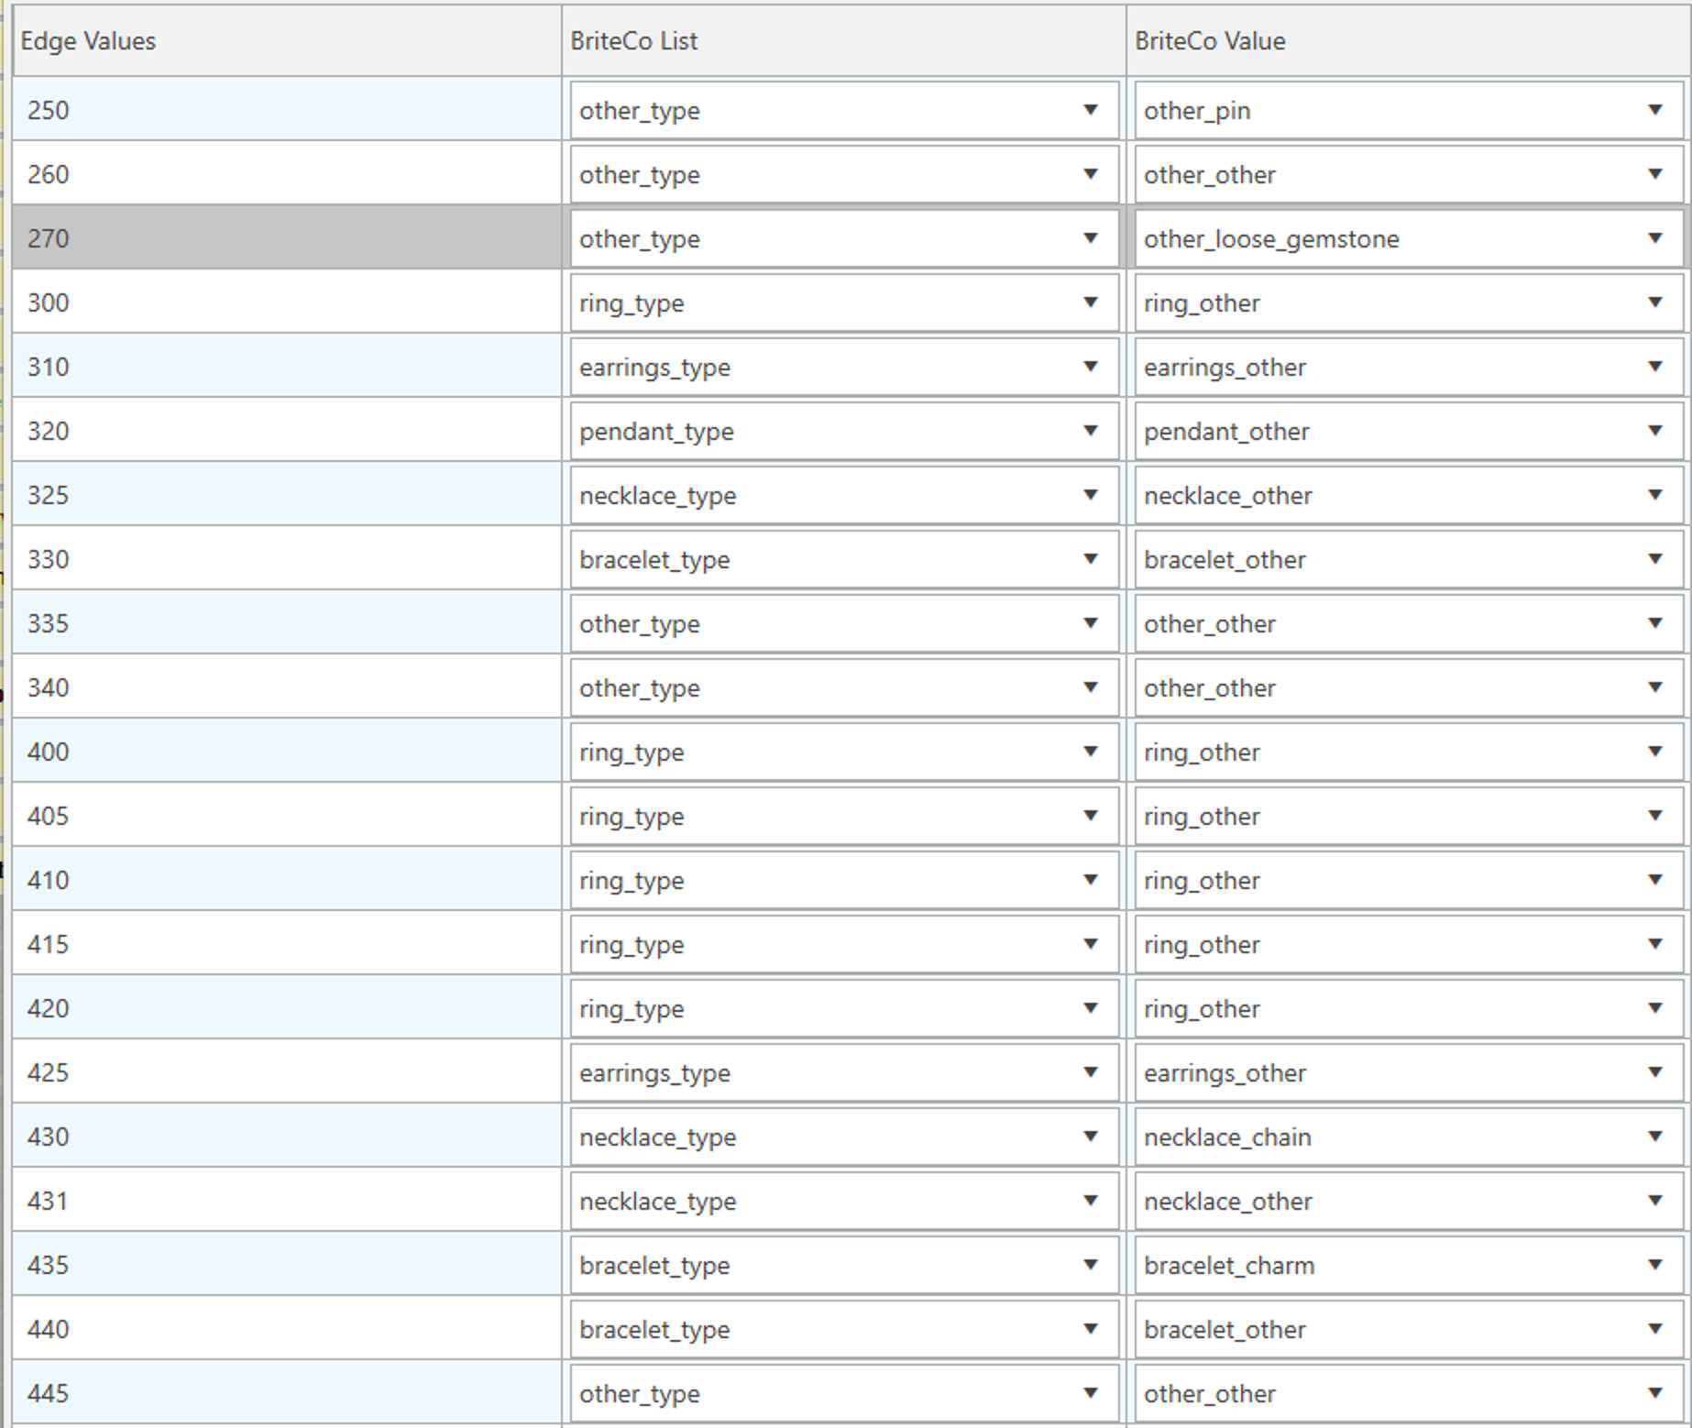The width and height of the screenshot is (1692, 1428).
Task: Open BriteCo List dropdown for edge value 425
Action: pos(1090,1072)
